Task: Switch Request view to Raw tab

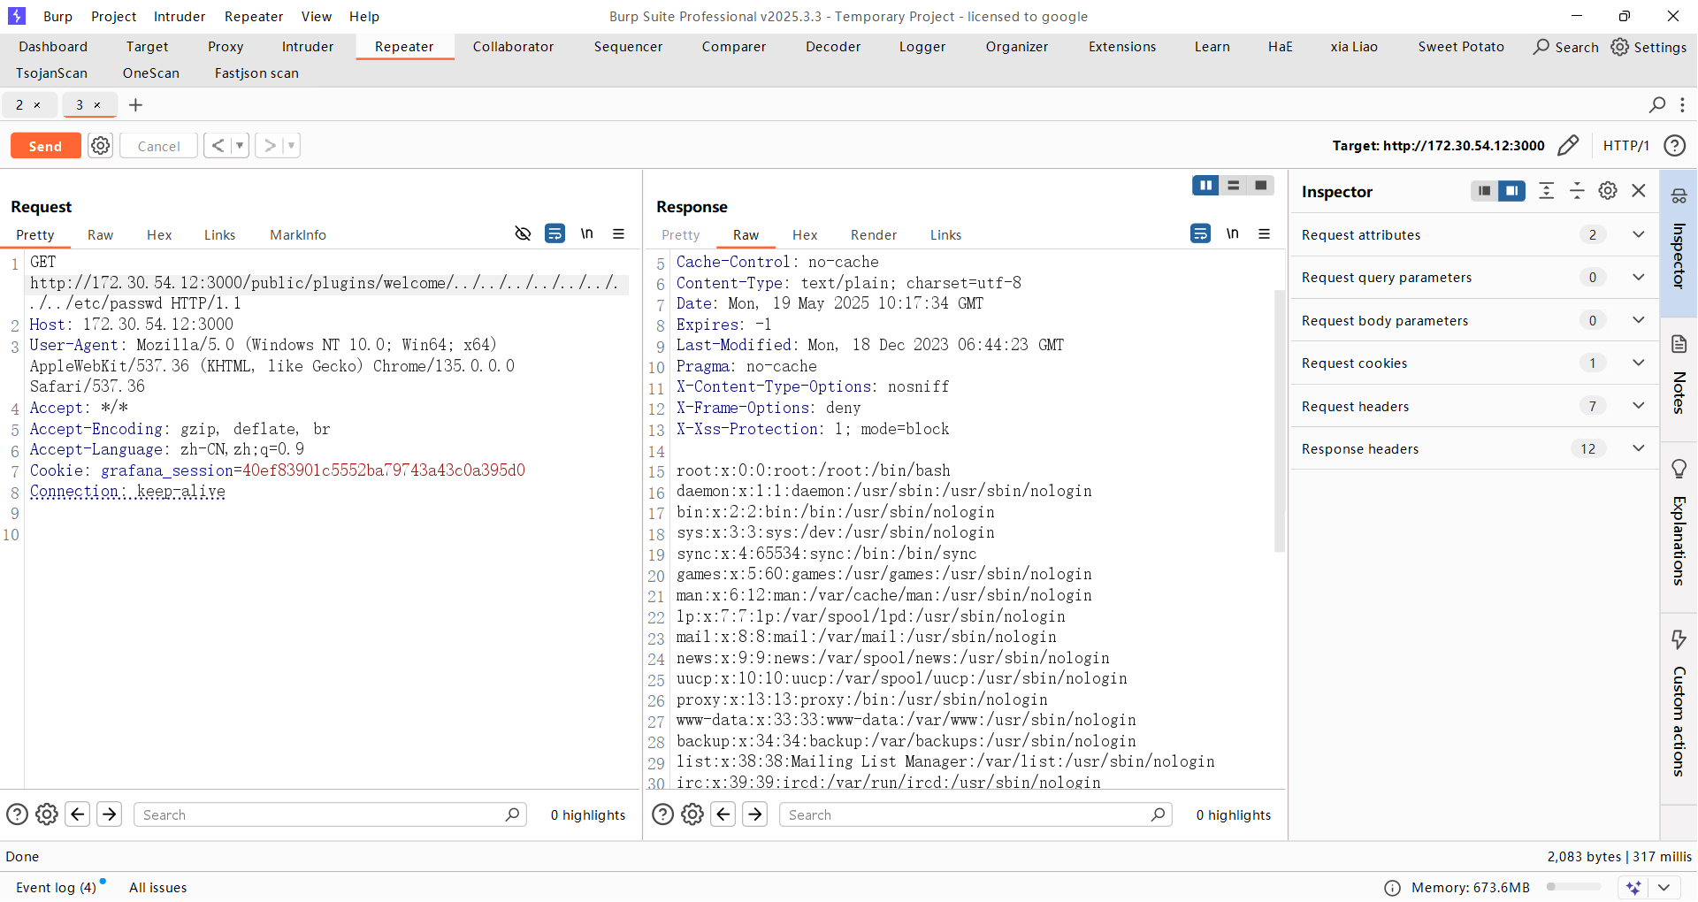Action: (x=100, y=234)
